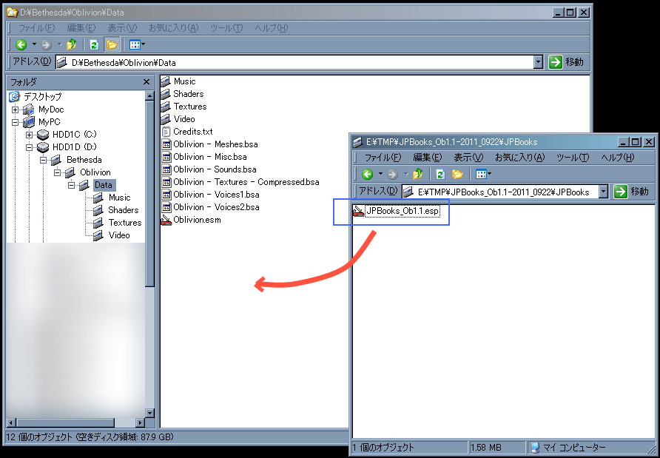This screenshot has width=660, height=458.
Task: Open the JPBooks address bar dropdown
Action: [x=603, y=192]
